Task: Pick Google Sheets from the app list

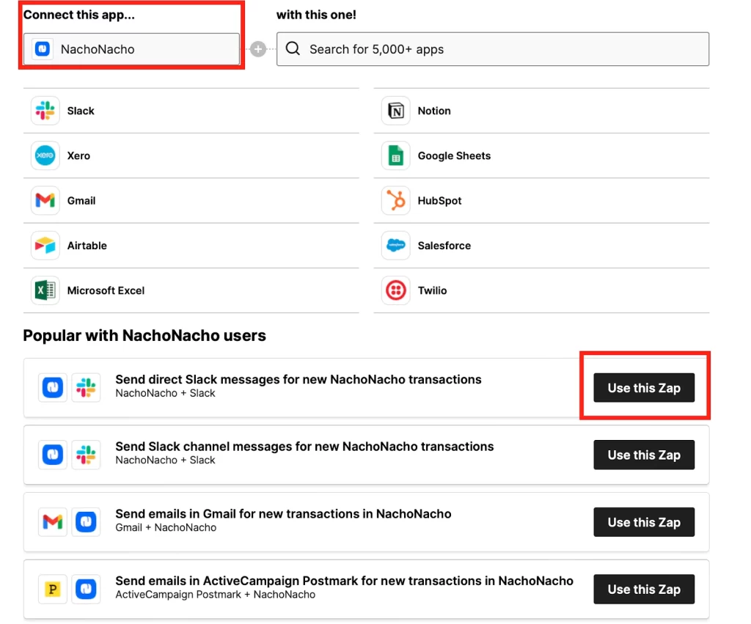Action: [542, 155]
